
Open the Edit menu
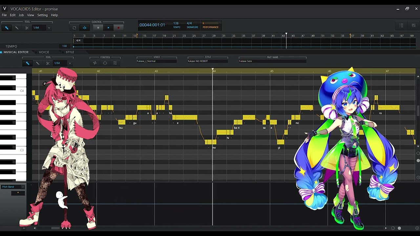point(12,15)
